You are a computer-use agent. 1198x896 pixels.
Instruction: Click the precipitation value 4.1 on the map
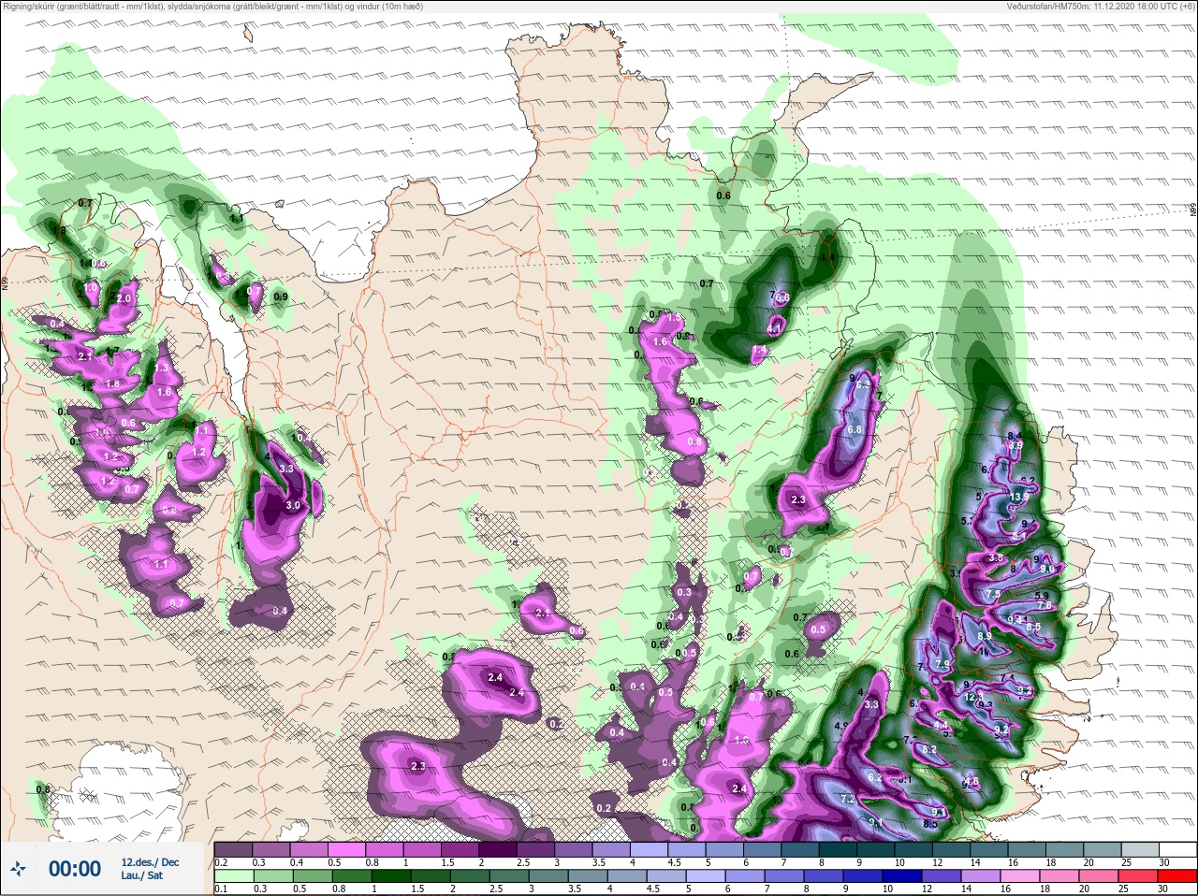pyautogui.click(x=774, y=329)
